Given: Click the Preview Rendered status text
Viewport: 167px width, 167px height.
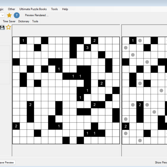Looking at the screenshot, I should [37, 15].
